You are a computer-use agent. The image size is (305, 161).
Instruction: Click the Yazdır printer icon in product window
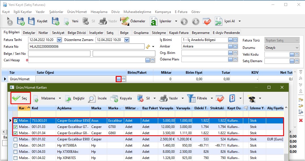coord(163,98)
